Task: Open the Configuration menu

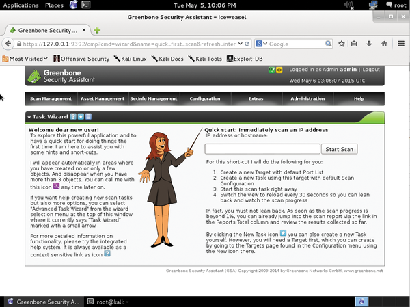Action: (205, 98)
